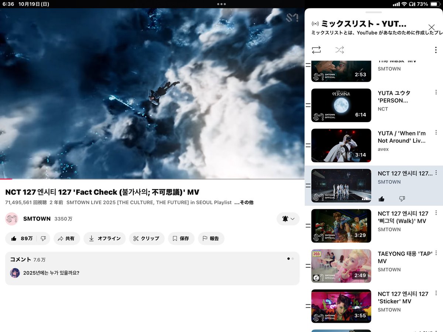The height and width of the screenshot is (332, 443).
Task: Open menu for 삐그덕 (Walk) item
Action: 436,213
